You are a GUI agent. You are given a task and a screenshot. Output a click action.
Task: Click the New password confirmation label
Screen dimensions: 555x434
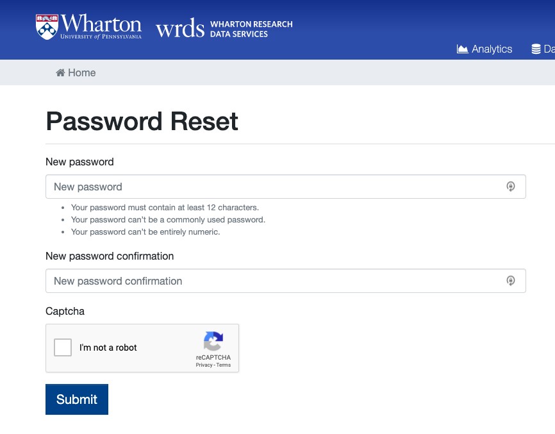[x=110, y=256]
